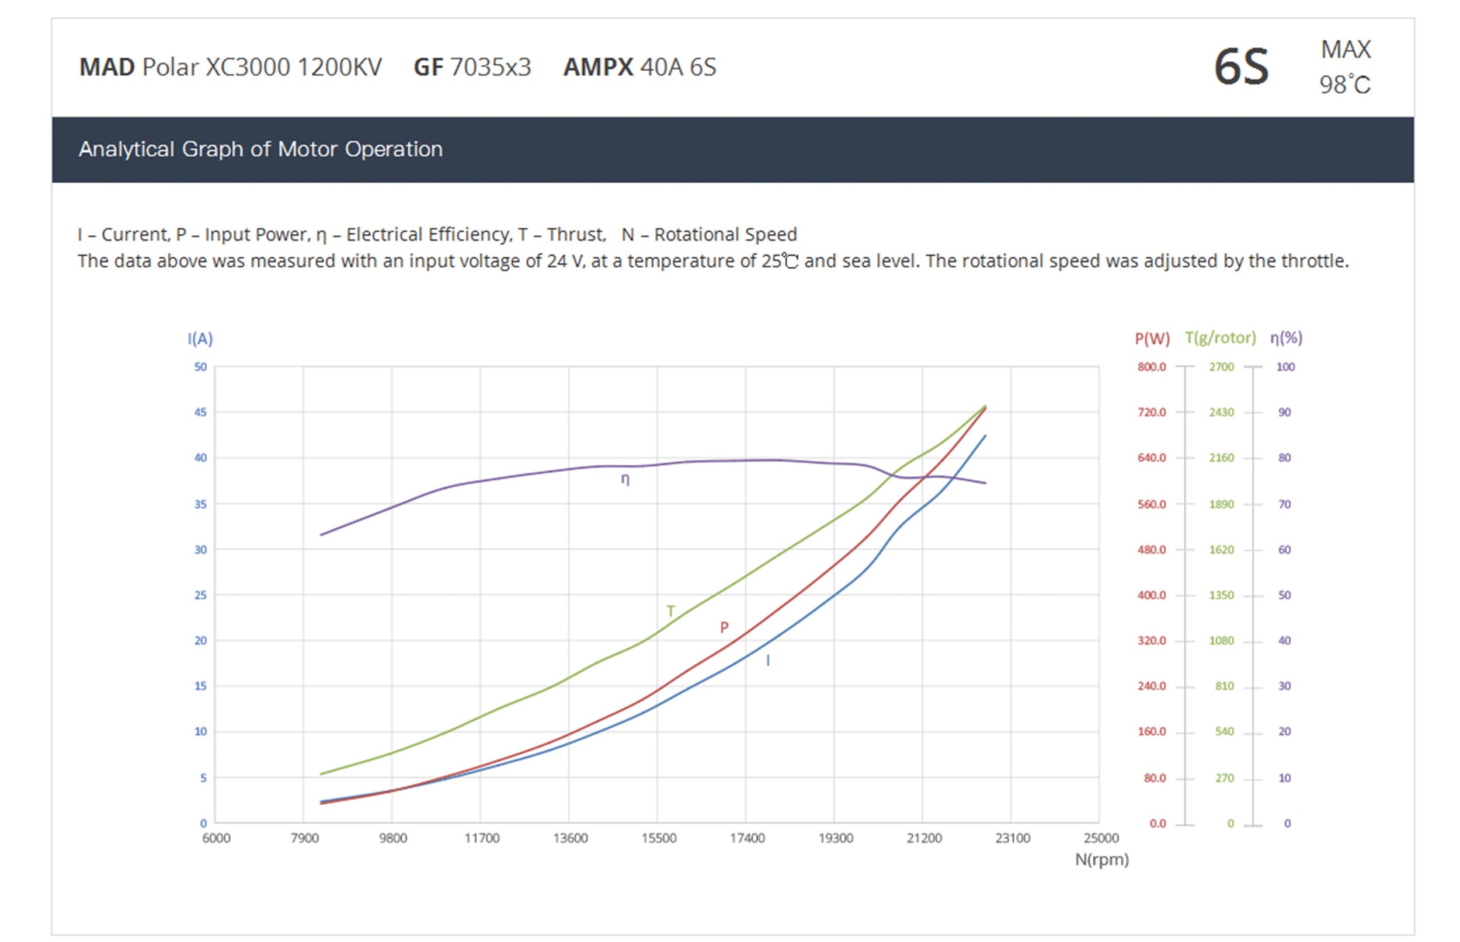Click the MAX 98°C temperature text
Viewport: 1460px width, 942px height.
[x=1345, y=67]
